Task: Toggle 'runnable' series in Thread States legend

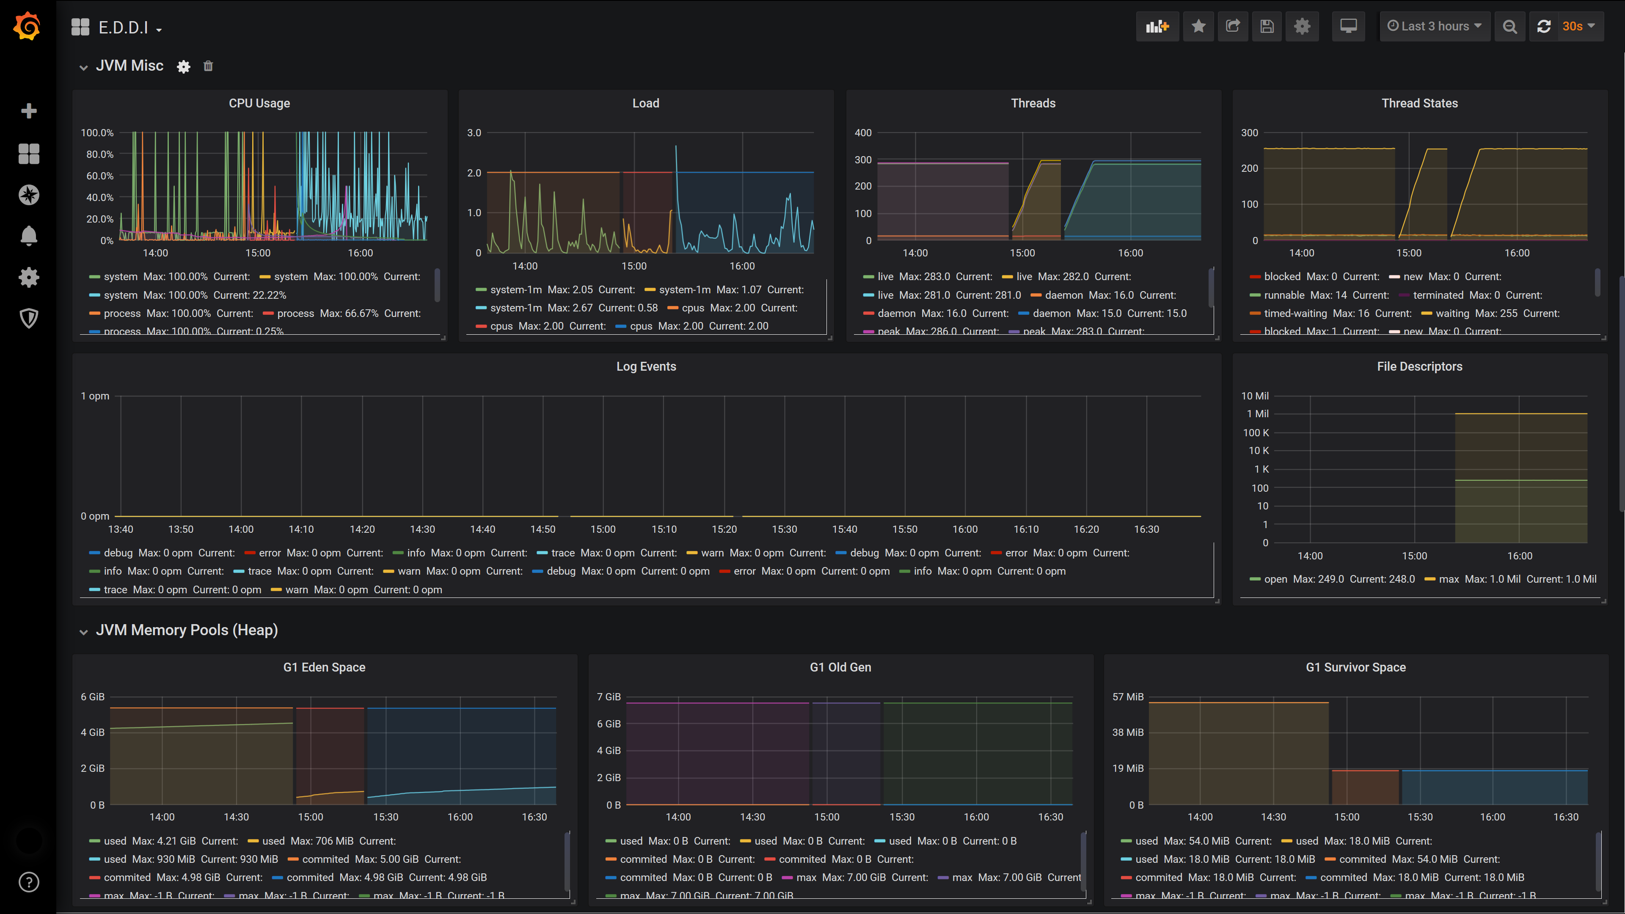Action: 1284,295
